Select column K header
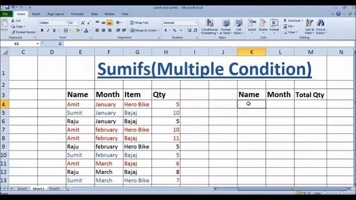Image resolution: width=356 pixels, height=200 pixels. point(251,52)
